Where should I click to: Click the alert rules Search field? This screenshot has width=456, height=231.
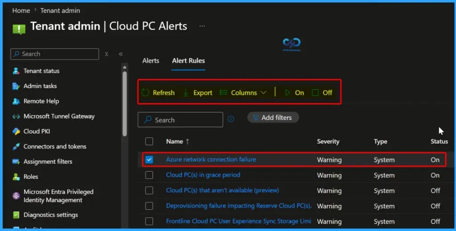(180, 120)
